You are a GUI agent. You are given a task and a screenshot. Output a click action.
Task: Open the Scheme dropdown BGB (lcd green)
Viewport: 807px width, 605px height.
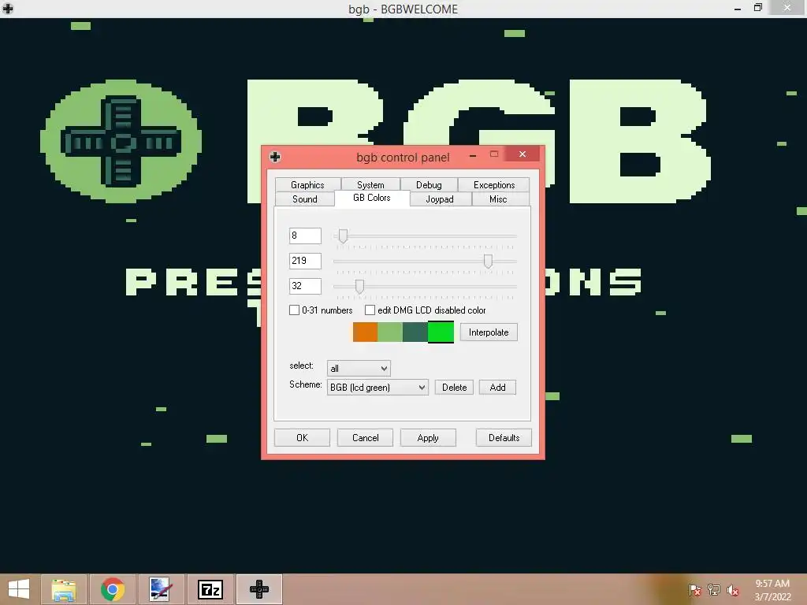[377, 388]
